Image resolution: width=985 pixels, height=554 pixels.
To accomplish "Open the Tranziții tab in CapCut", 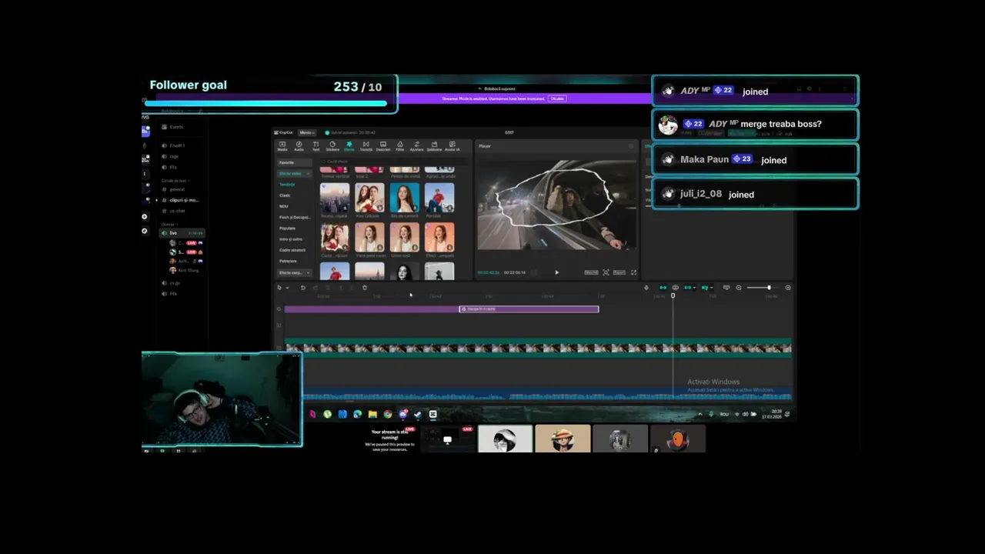I will [x=366, y=145].
